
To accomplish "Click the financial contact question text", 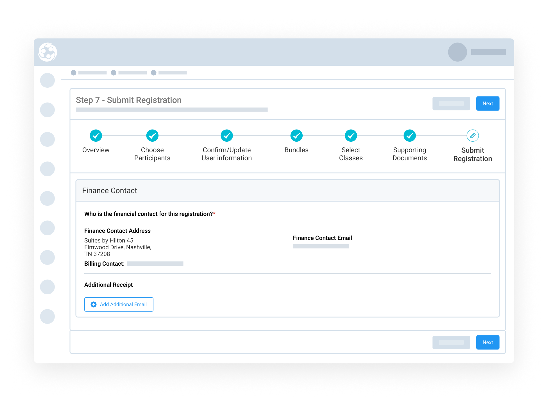I will [150, 214].
